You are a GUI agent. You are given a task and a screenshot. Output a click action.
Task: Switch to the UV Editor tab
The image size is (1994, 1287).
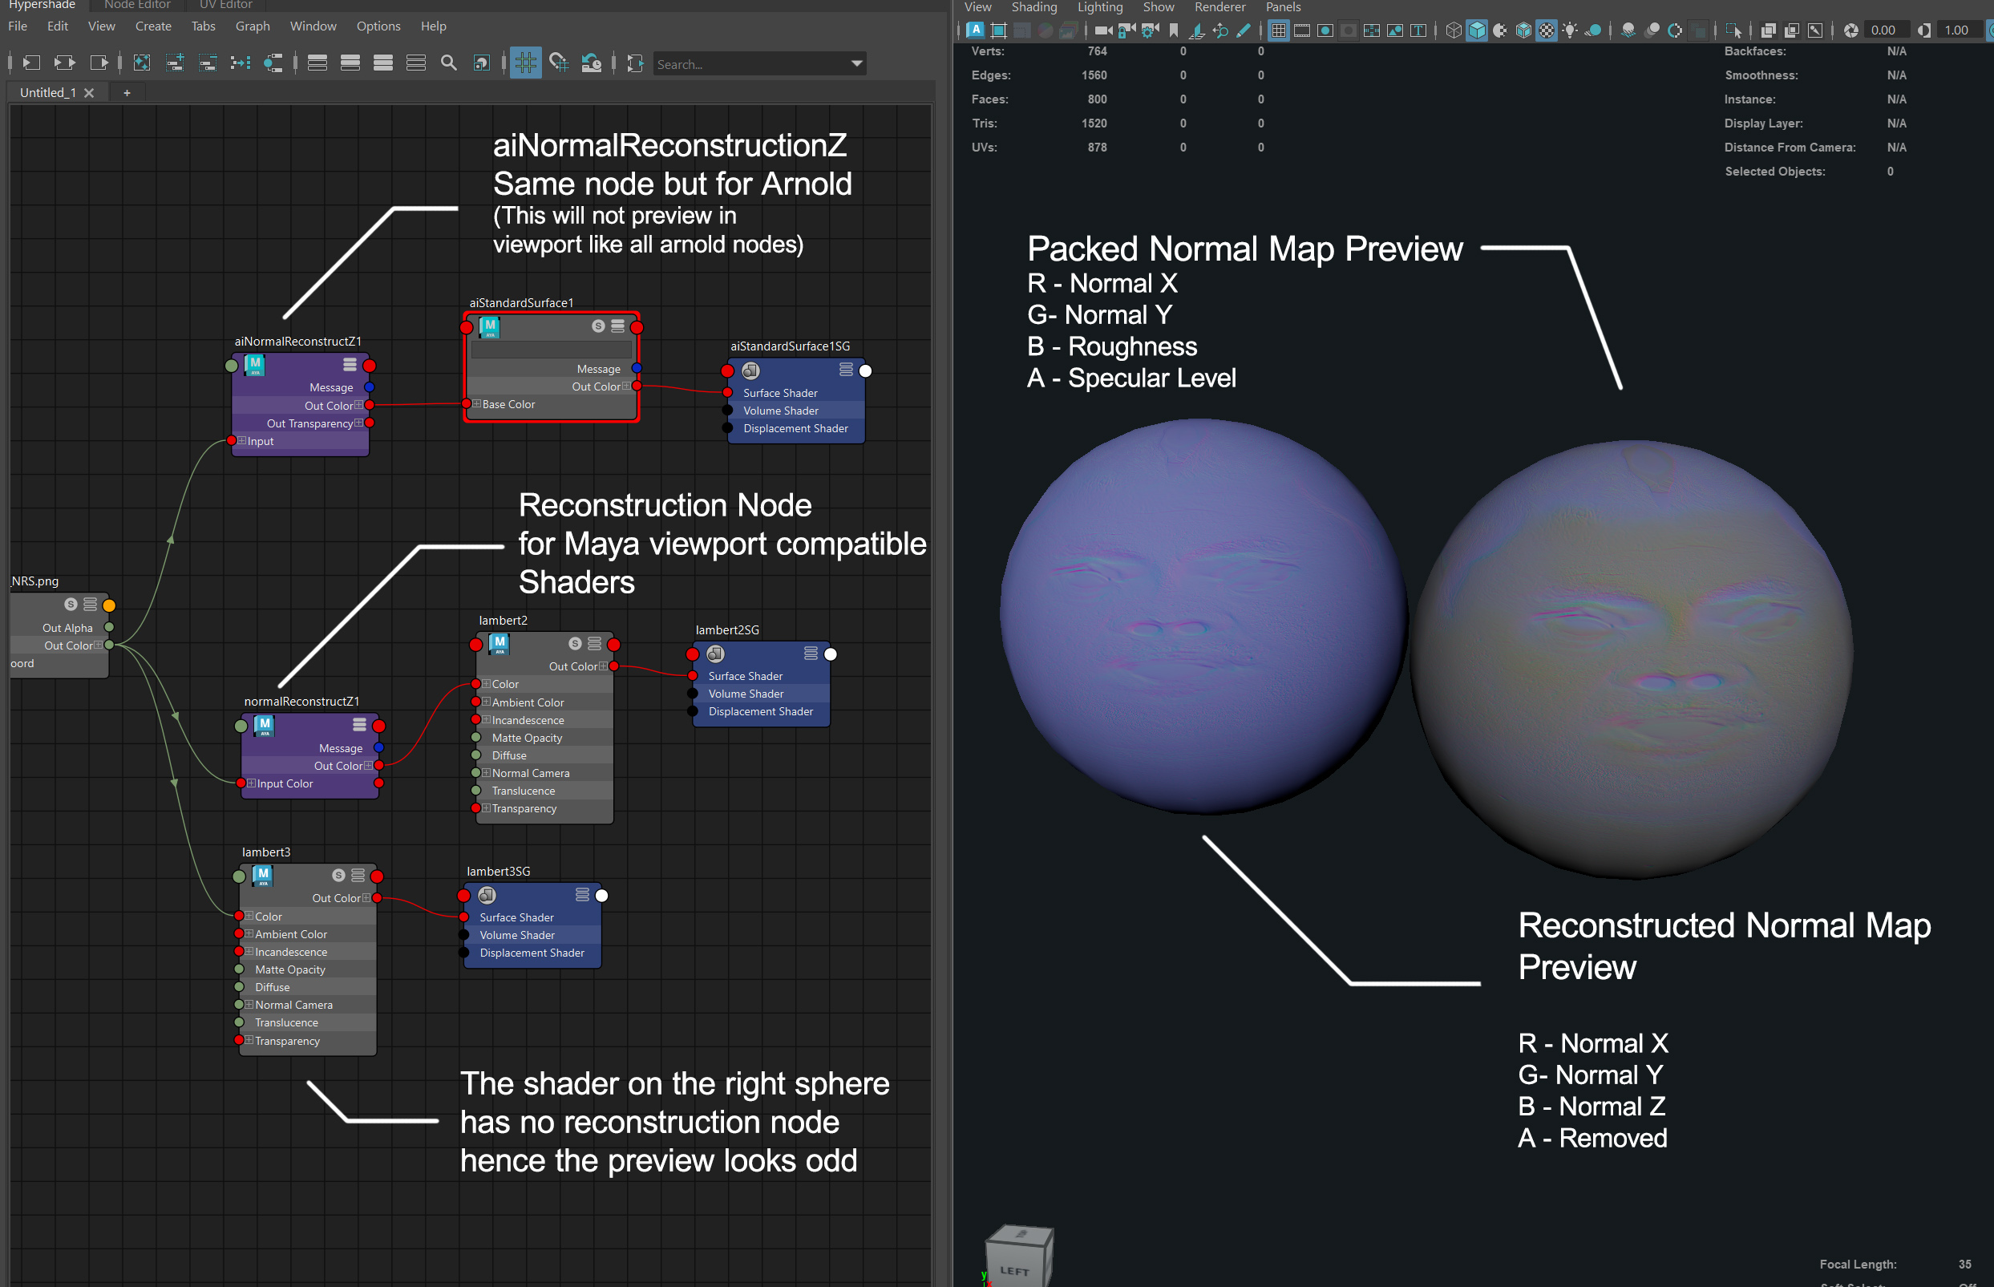[225, 5]
